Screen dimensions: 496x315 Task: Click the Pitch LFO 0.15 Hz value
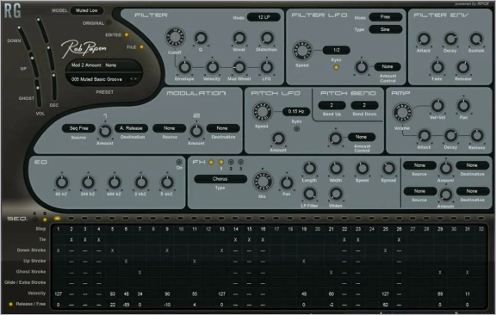point(296,111)
